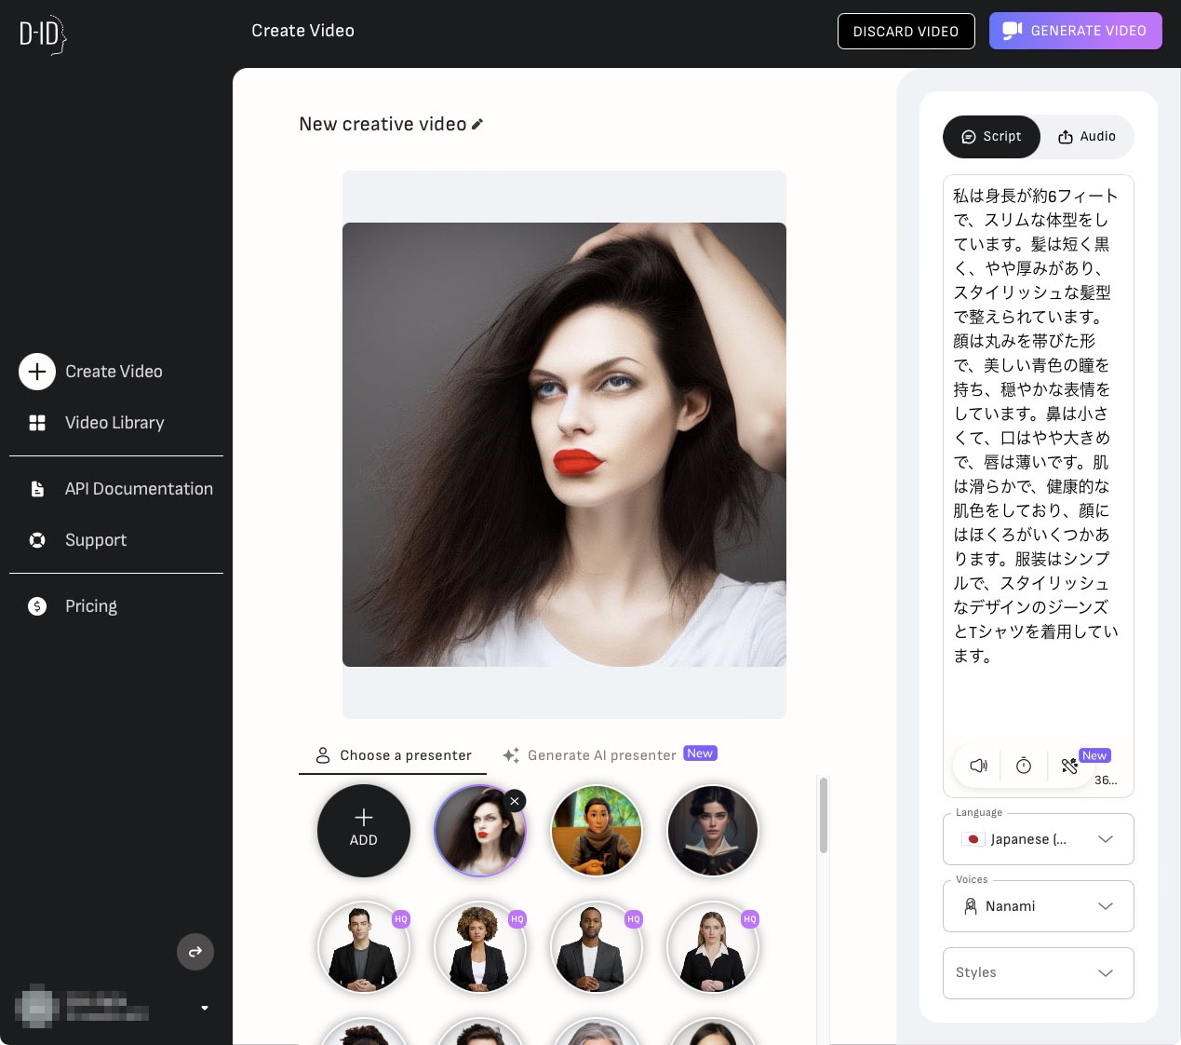Open the new AI magic-wand script tool
The image size is (1181, 1045).
1069,766
